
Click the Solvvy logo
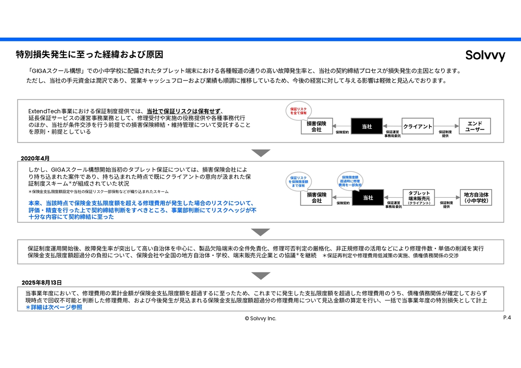485,55
